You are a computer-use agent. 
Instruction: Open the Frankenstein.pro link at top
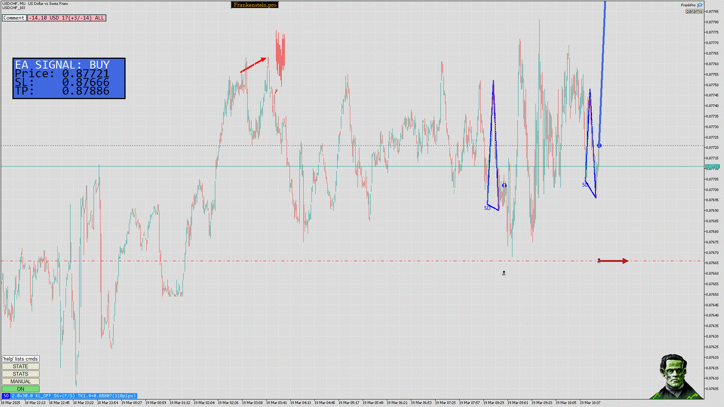click(x=255, y=5)
